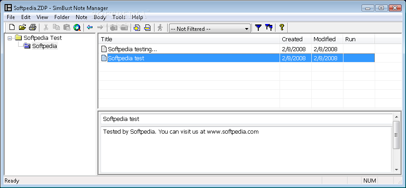
Task: Click Modified date of Softpedia test row
Action: click(325, 58)
